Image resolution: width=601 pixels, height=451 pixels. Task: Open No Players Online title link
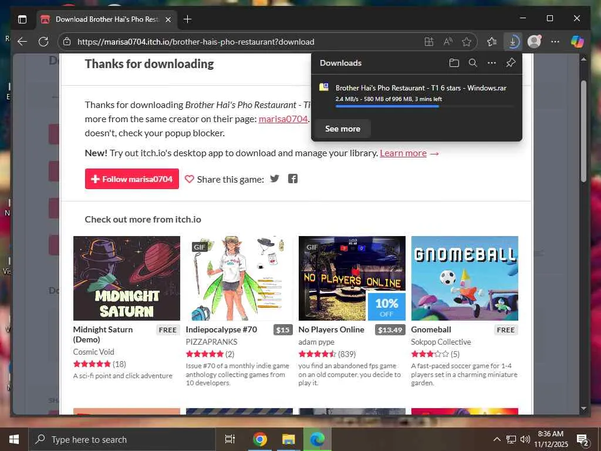(331, 329)
